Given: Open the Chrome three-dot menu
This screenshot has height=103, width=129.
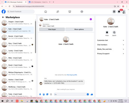Looking at the screenshot, I should pos(127,6).
